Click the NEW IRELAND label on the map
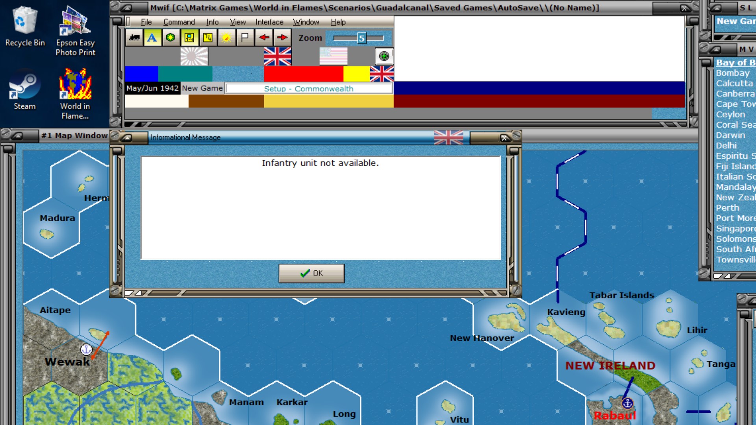 tap(610, 366)
